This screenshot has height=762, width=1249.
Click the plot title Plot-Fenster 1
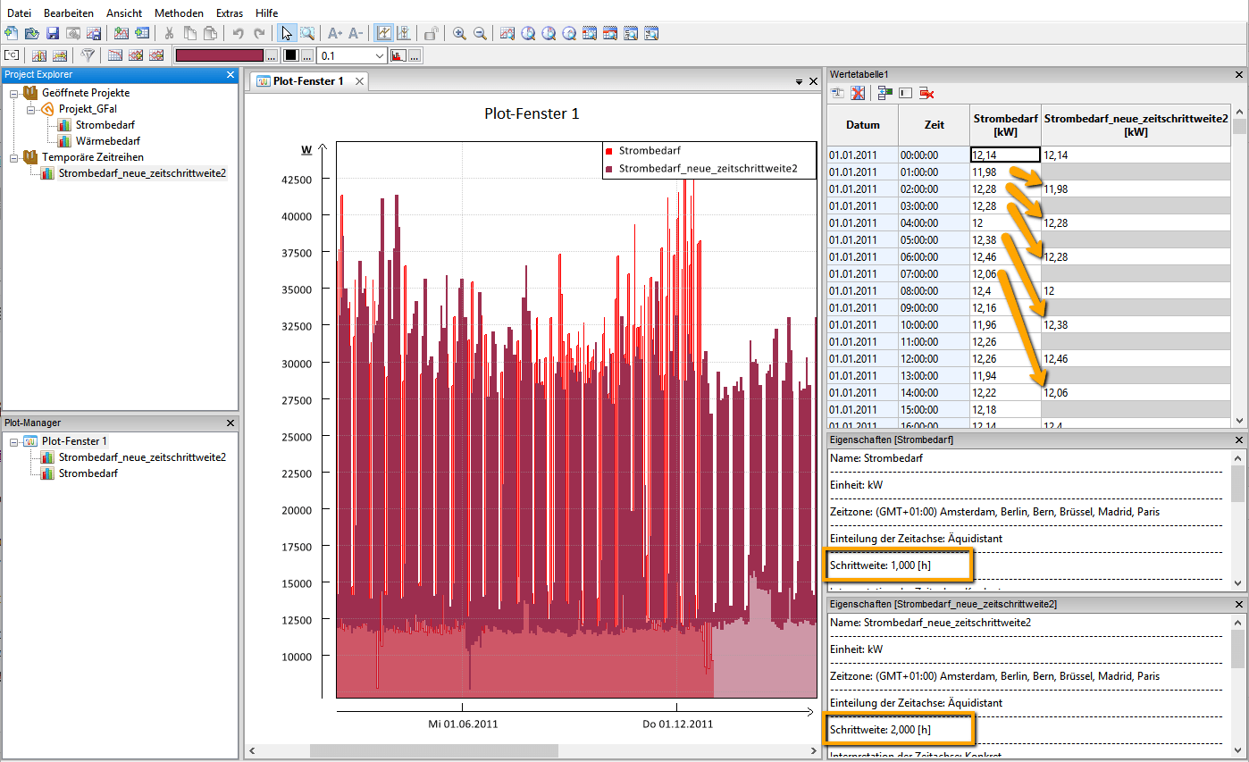click(x=532, y=113)
